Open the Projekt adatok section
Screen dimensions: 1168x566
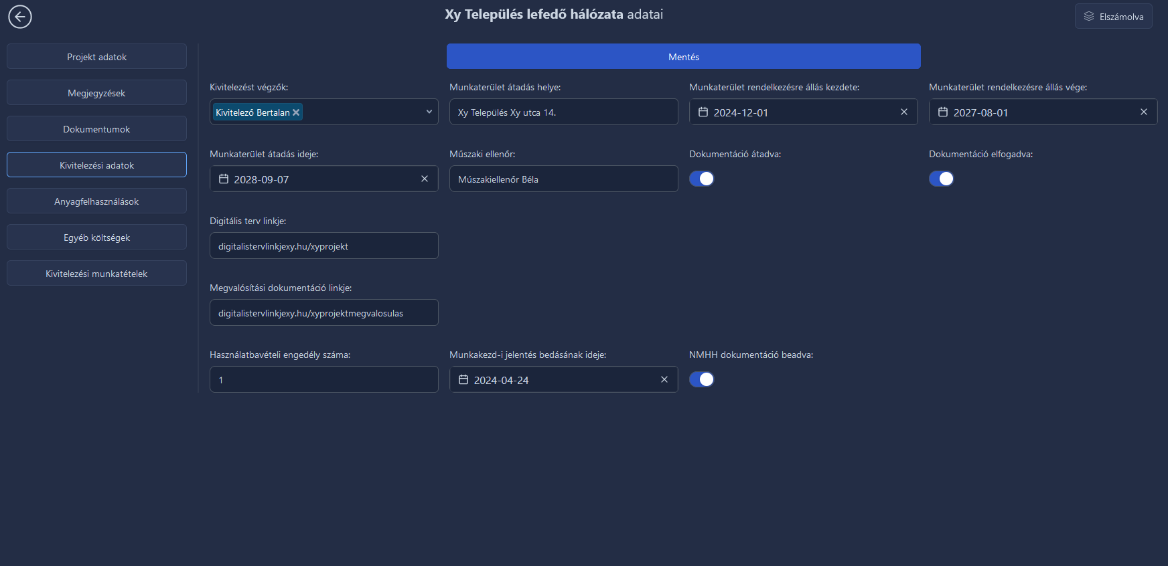[96, 57]
